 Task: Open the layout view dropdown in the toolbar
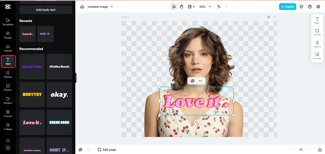coord(191,7)
